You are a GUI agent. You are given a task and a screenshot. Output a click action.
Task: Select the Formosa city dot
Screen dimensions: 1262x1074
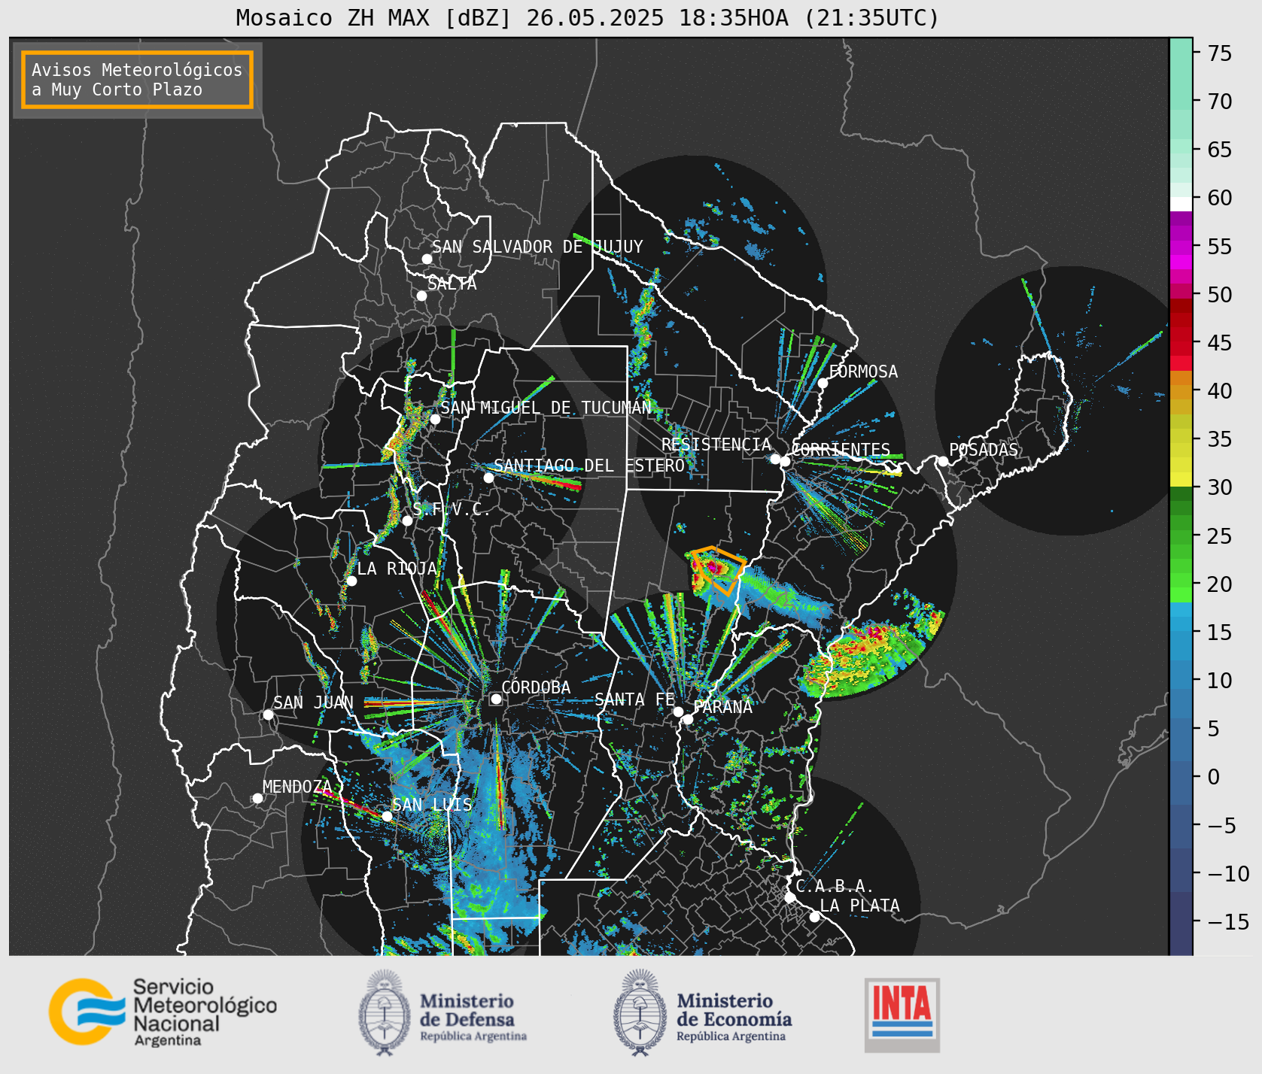coord(823,383)
